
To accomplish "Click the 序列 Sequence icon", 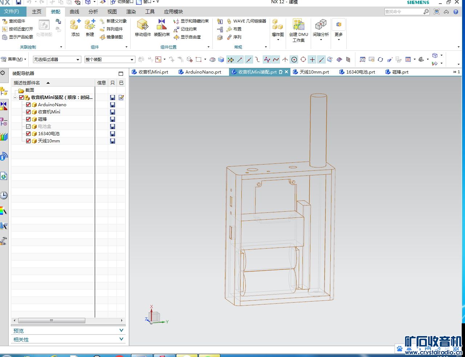I will click(229, 37).
